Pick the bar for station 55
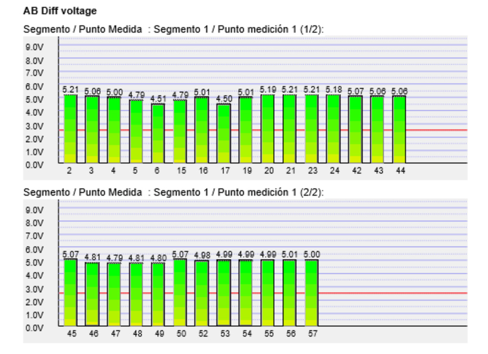The height and width of the screenshot is (354, 488). [267, 293]
